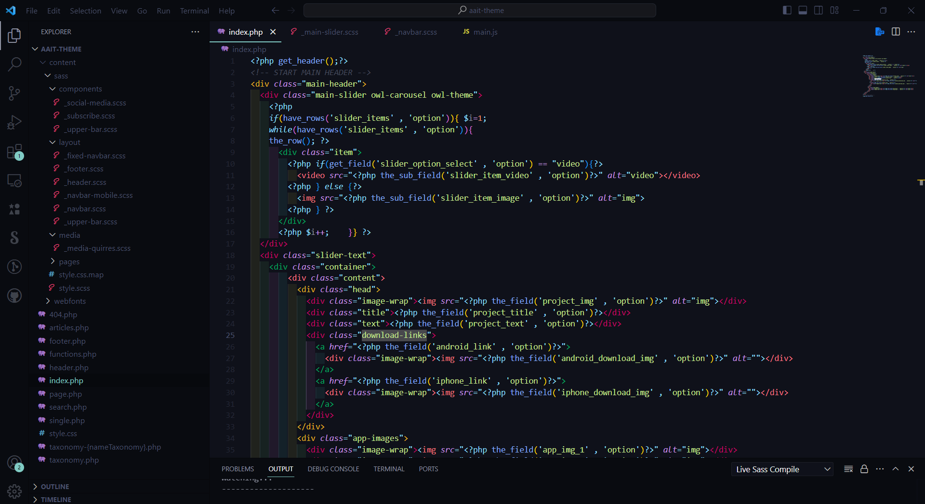The image size is (925, 504).
Task: Click the VS Code logo icon
Action: [x=11, y=11]
